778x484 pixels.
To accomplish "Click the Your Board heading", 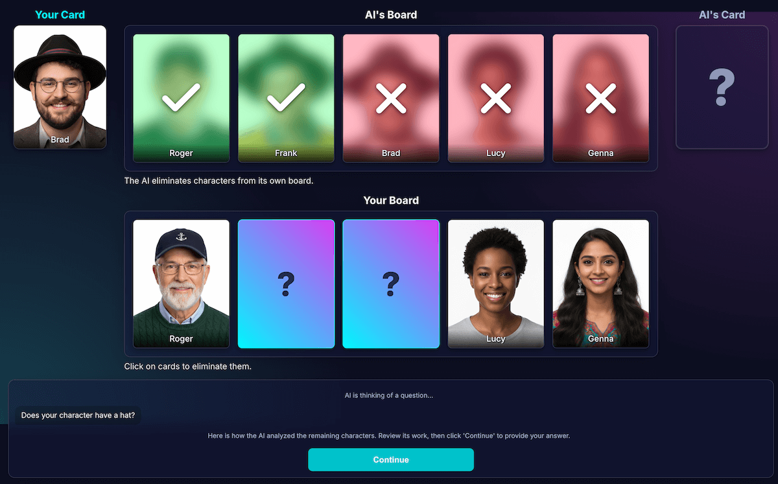I will coord(391,200).
